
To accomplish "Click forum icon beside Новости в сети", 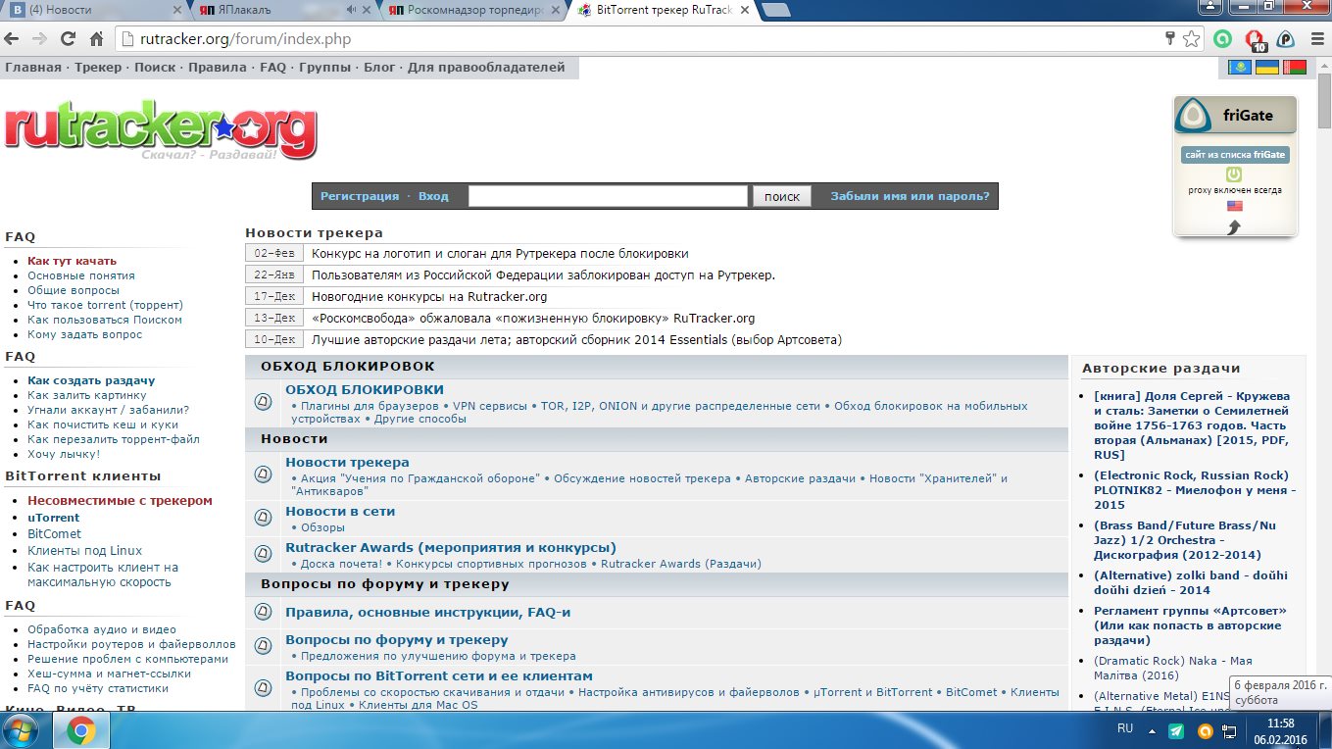I will click(263, 518).
